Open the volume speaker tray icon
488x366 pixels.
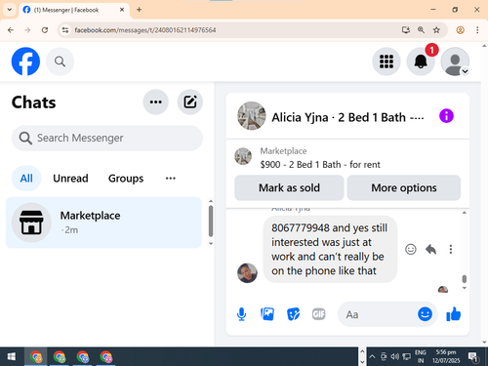(395, 357)
